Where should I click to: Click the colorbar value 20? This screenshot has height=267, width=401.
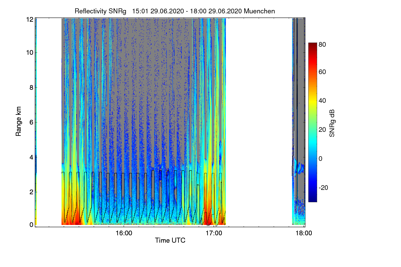322,129
